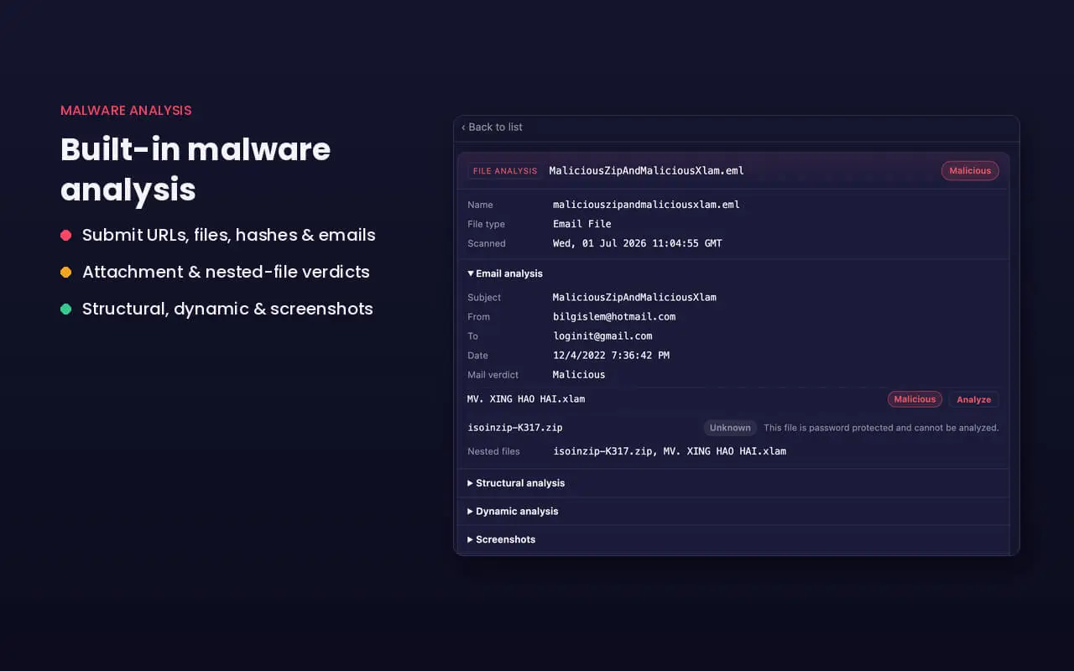
Task: Click red bullet beside Submit URLs
Action: coord(65,235)
